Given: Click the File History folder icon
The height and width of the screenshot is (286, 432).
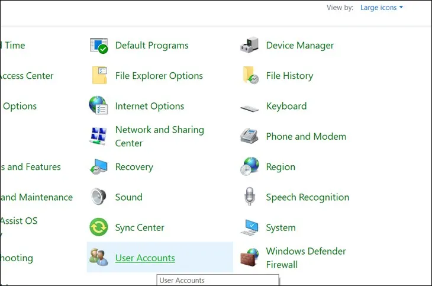Looking at the screenshot, I should 250,75.
